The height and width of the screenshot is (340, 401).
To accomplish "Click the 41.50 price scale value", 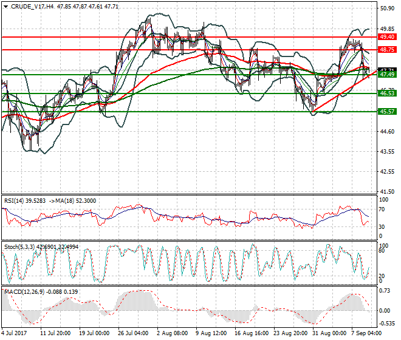I will pos(387,191).
